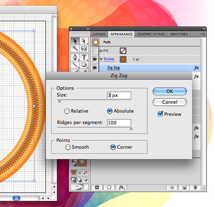Click the document vertical scrollbar thumb
Screen dimensions: 214x207
[54, 100]
